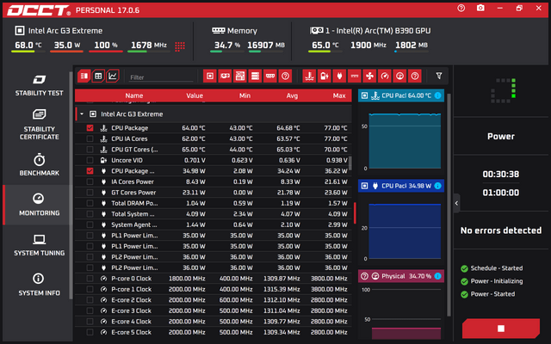Toggle temperature sensor type filter

(x=309, y=76)
